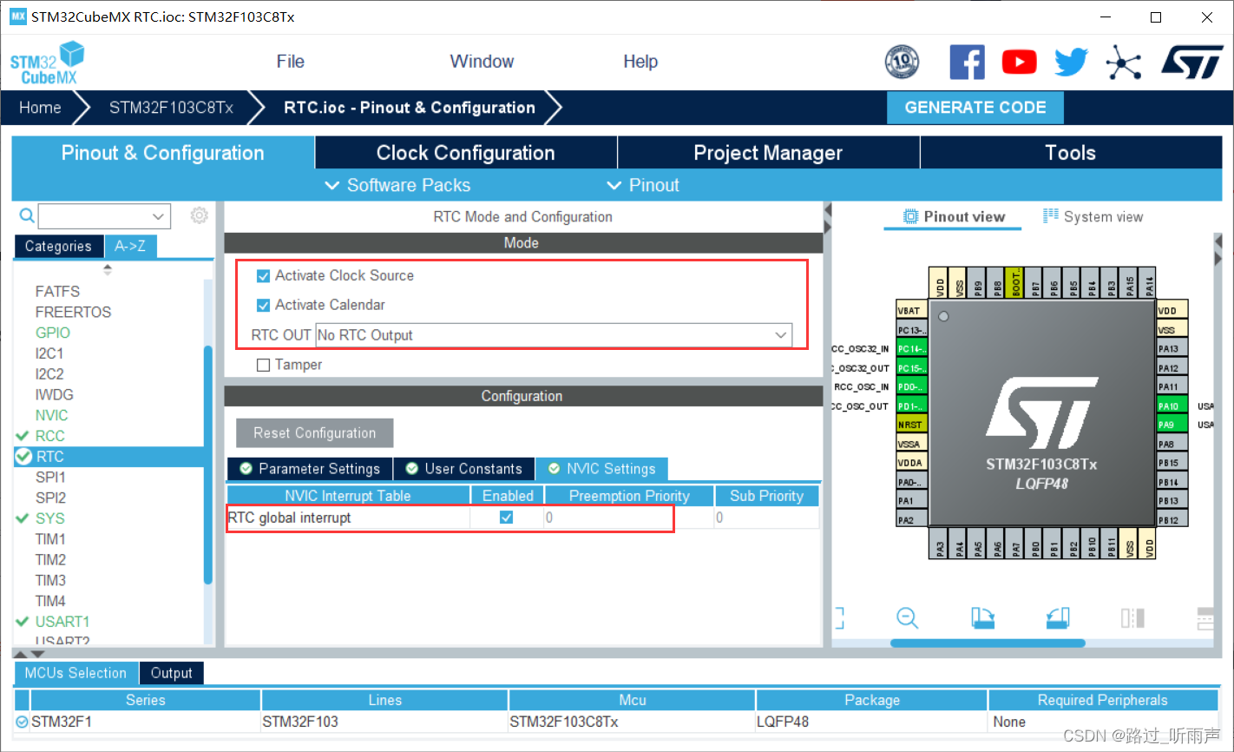Rotate chip counter-clockwise in pinout view

[1057, 617]
